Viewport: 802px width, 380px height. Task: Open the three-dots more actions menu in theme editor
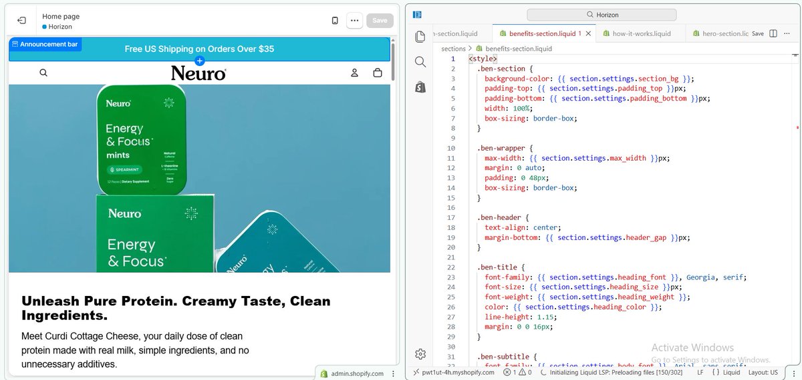coord(354,21)
